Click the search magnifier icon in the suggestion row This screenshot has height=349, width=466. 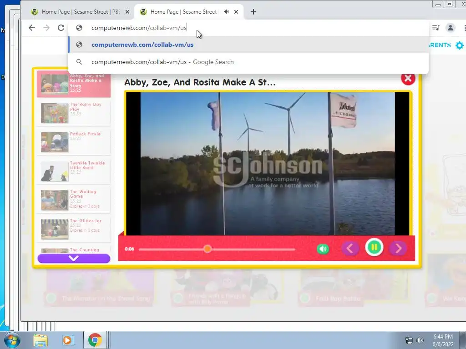[x=79, y=62]
